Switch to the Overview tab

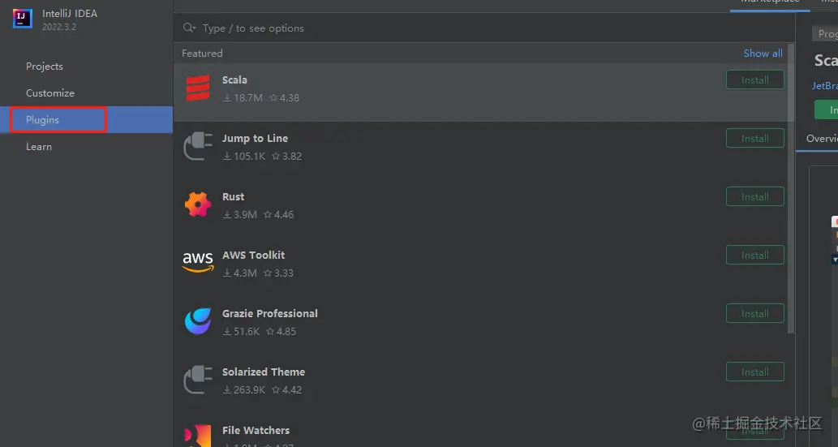(x=822, y=139)
